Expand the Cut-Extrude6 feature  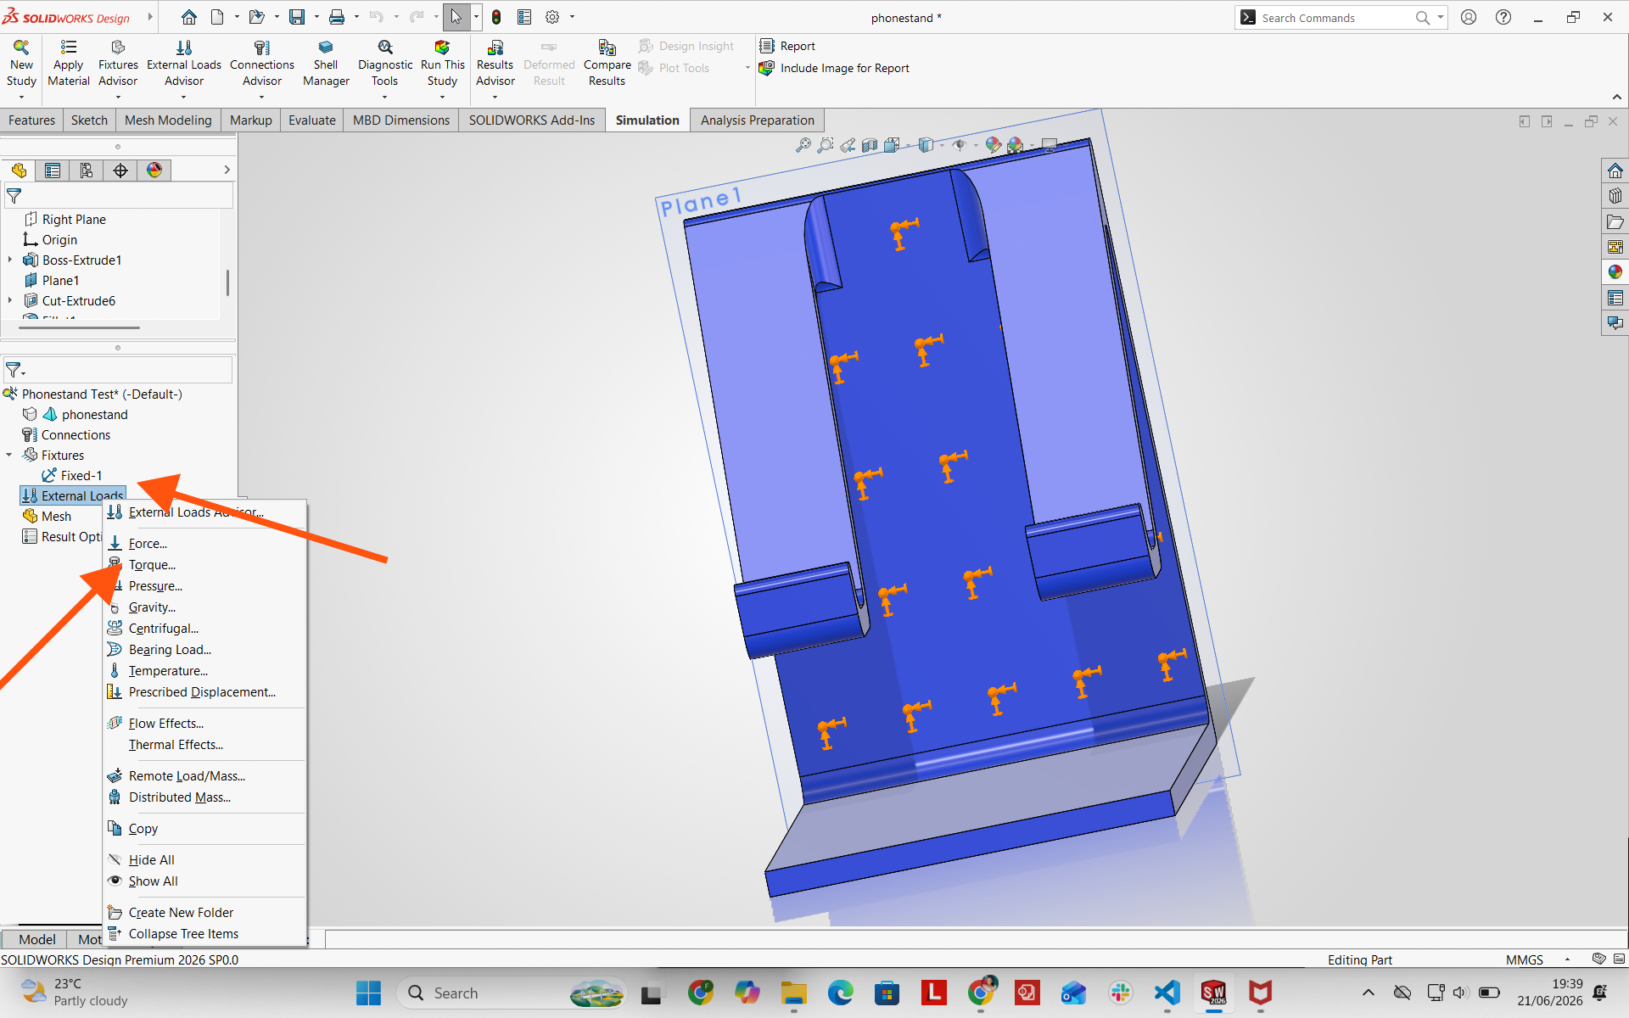click(10, 300)
